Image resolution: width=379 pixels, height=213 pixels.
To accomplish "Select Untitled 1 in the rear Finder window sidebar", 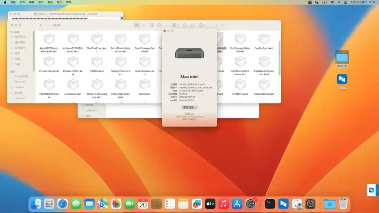I will pyautogui.click(x=91, y=110).
